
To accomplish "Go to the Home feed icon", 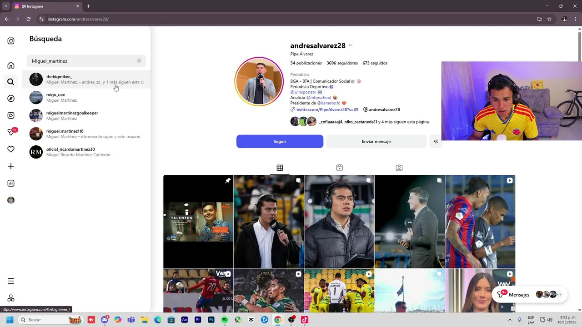I will [x=11, y=65].
